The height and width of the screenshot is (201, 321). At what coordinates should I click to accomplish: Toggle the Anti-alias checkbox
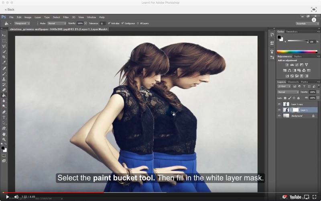click(109, 23)
